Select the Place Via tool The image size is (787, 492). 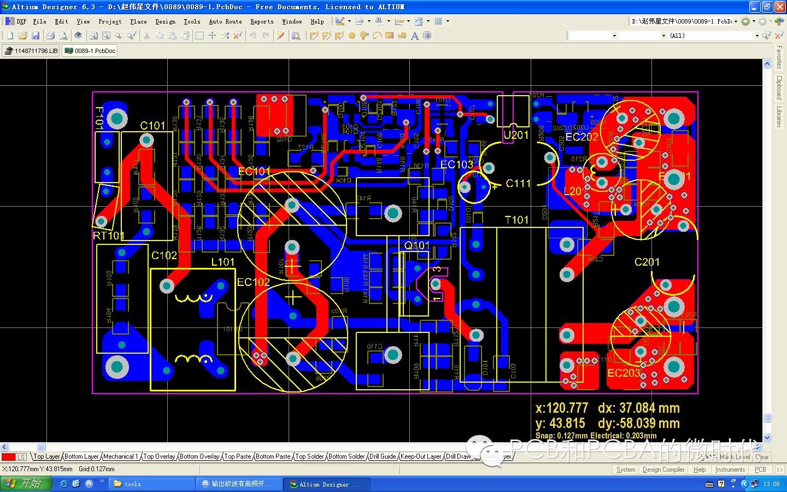pyautogui.click(x=365, y=36)
